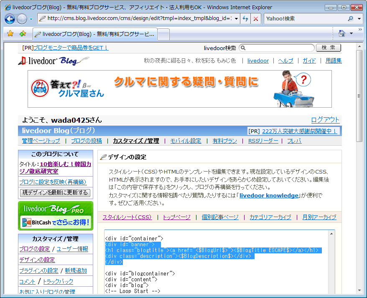
Task: Select the 個別記事ページ template tab
Action: (220, 217)
